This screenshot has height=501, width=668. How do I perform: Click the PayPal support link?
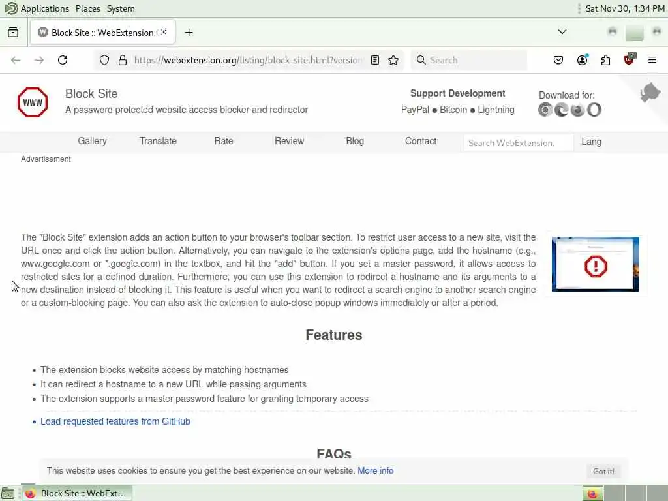415,110
